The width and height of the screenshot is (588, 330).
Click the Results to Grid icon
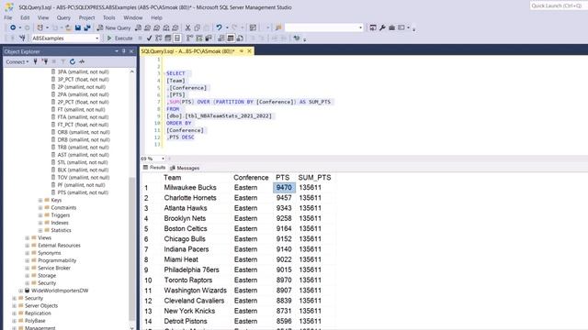pos(231,38)
